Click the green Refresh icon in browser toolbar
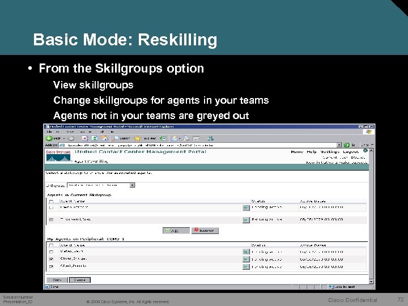The width and height of the screenshot is (408, 306). coord(95,138)
